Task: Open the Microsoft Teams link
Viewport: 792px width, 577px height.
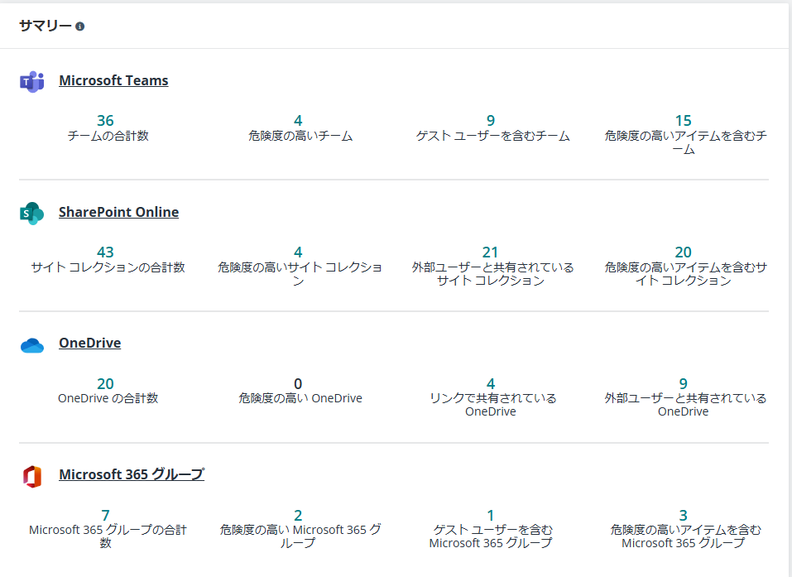Action: pyautogui.click(x=113, y=80)
